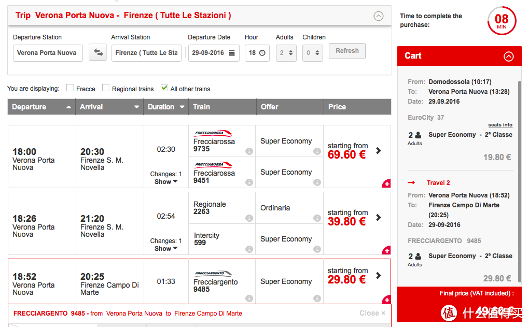Change the Children count stepper
The height and width of the screenshot is (327, 529).
click(x=313, y=53)
